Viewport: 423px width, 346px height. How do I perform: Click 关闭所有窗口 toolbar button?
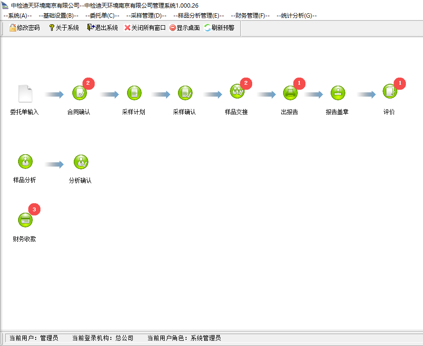[x=145, y=28]
